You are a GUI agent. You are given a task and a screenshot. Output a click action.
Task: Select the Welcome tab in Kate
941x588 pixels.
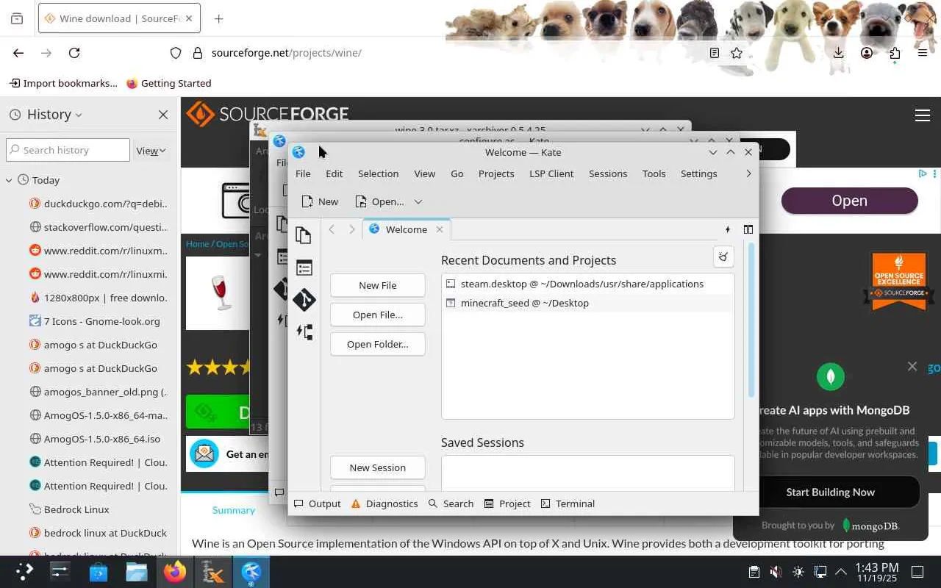tap(407, 229)
